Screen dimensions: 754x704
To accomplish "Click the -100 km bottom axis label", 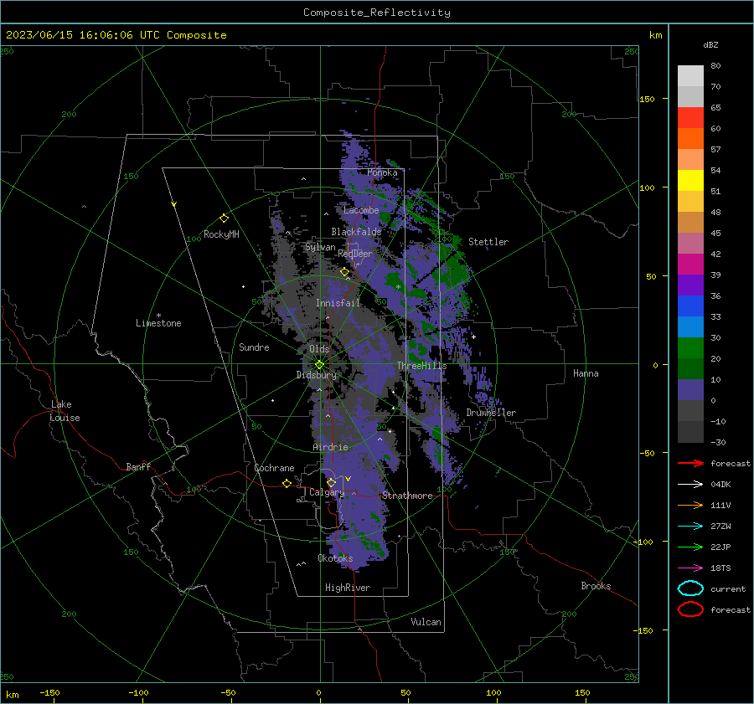I will (138, 692).
